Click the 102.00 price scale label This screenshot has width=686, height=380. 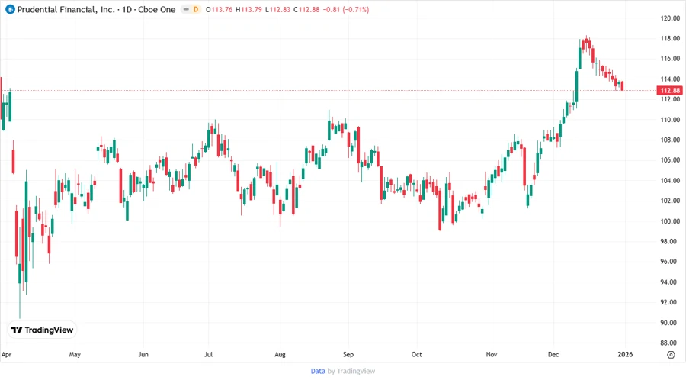pos(670,201)
